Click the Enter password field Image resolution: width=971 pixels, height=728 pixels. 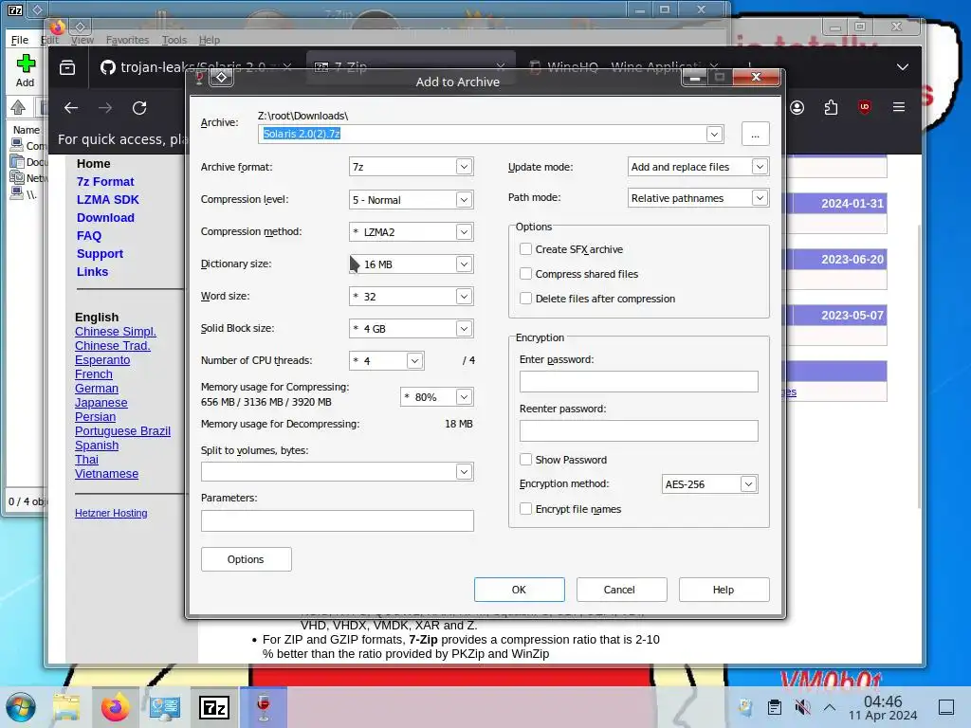(x=638, y=381)
